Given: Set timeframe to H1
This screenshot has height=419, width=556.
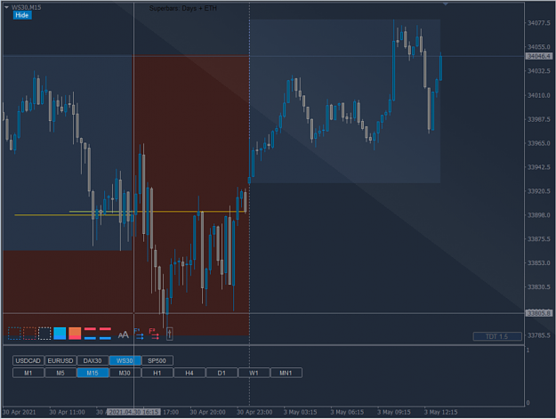Looking at the screenshot, I should tap(157, 373).
